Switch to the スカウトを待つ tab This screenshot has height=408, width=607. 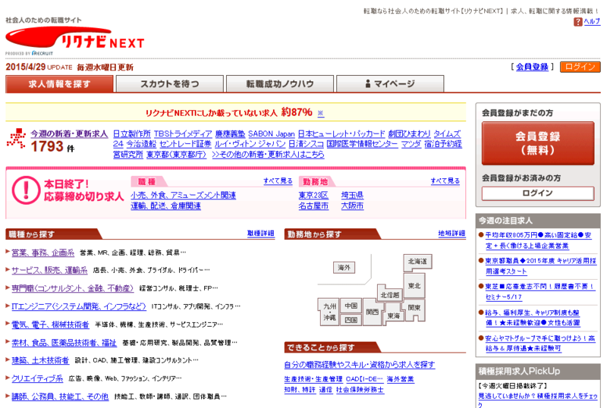(169, 84)
